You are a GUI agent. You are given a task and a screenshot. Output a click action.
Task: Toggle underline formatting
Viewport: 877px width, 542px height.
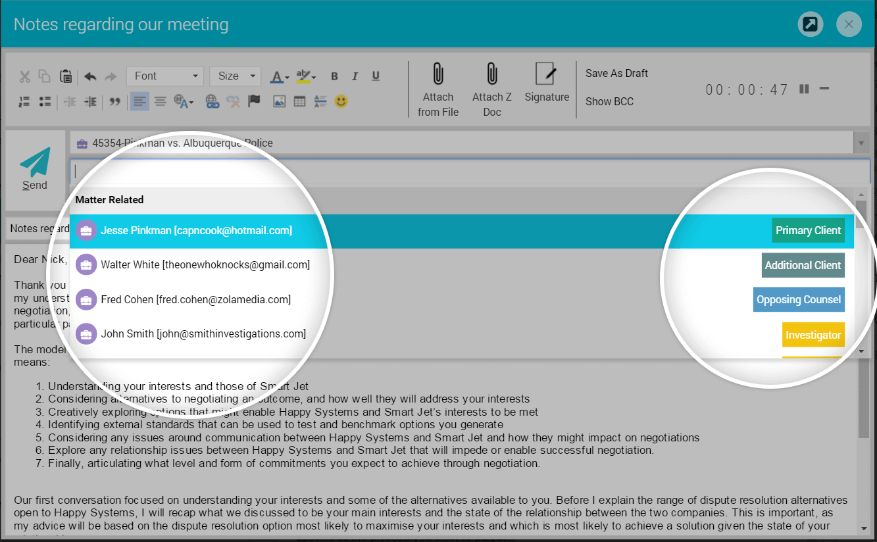[x=376, y=76]
